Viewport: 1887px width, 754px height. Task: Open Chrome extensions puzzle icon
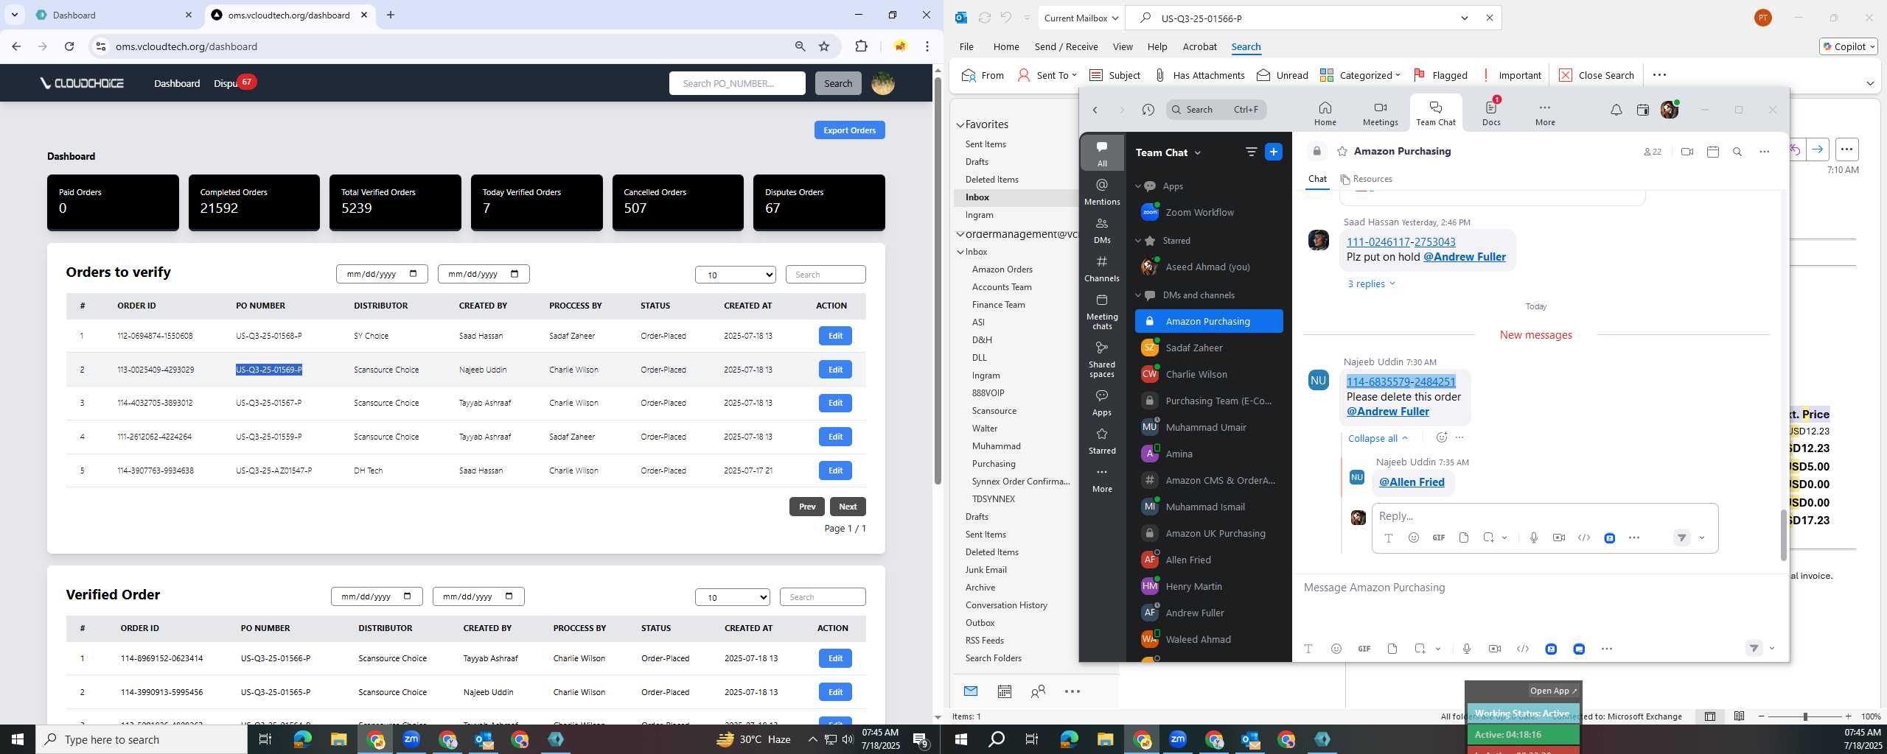pyautogui.click(x=861, y=46)
